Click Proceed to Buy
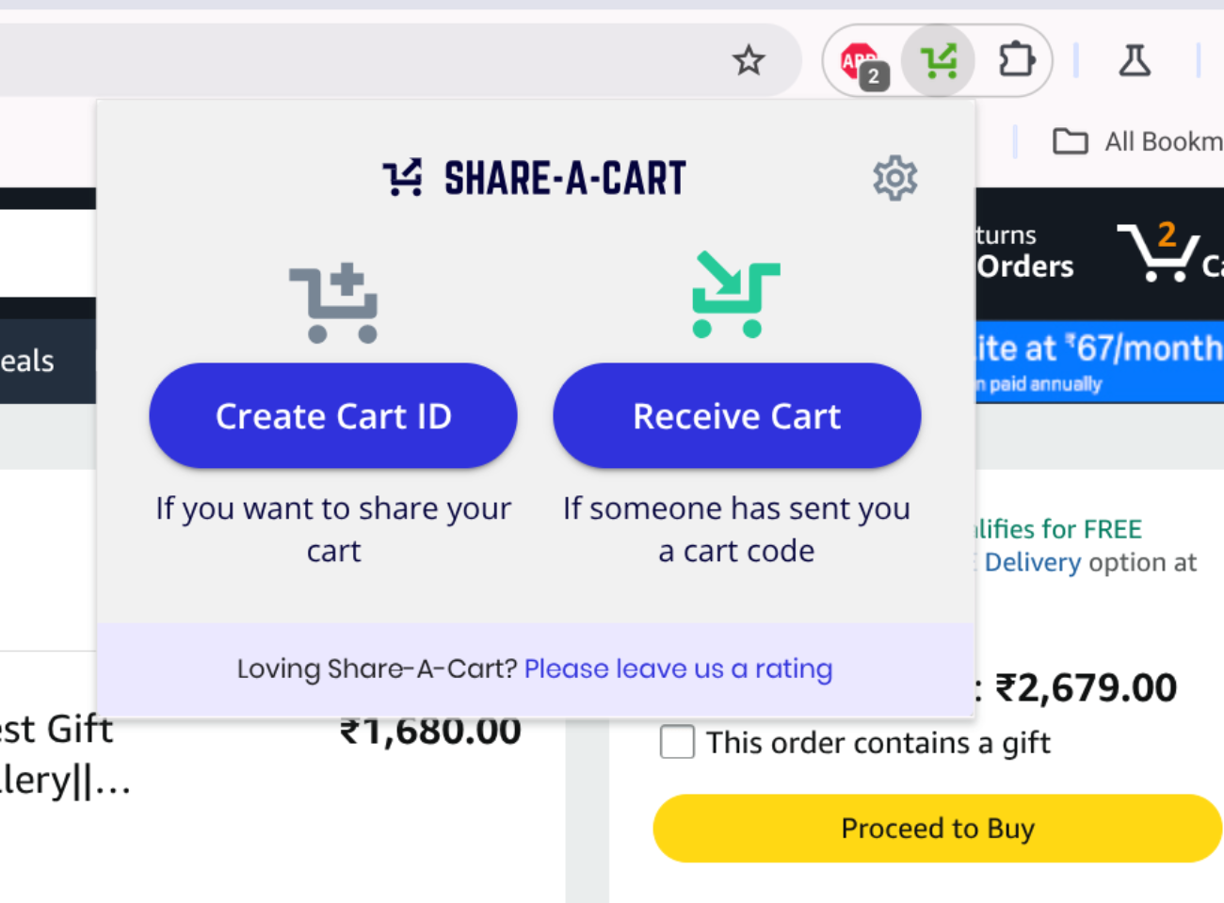This screenshot has width=1224, height=903. [x=937, y=828]
